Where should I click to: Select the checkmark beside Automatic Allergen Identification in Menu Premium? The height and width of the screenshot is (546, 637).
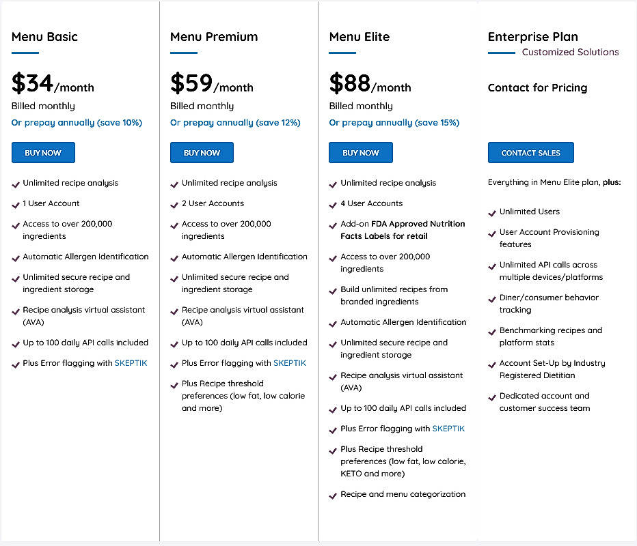[174, 257]
